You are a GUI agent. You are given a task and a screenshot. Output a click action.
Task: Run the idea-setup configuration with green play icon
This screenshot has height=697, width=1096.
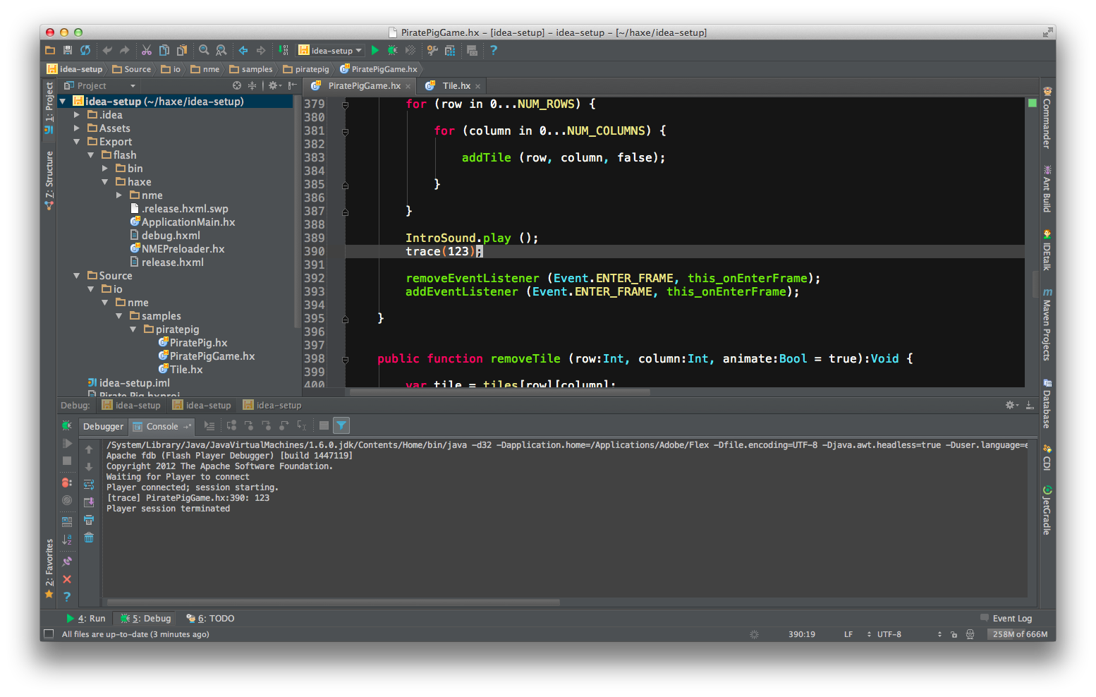coord(375,50)
